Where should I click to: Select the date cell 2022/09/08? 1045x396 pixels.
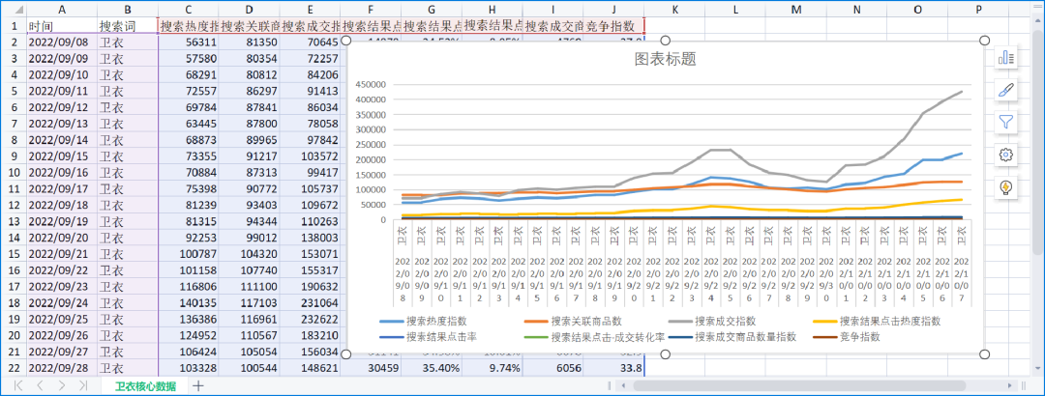[x=62, y=42]
